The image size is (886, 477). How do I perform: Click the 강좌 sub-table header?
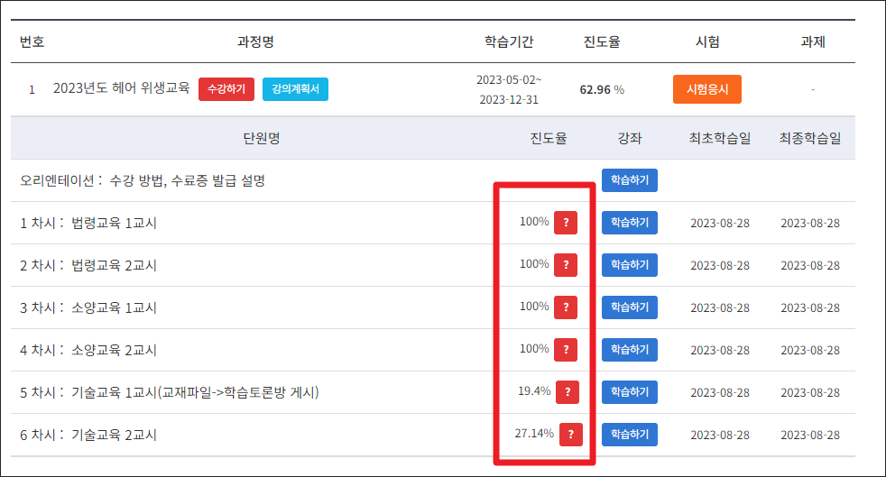[x=630, y=138]
